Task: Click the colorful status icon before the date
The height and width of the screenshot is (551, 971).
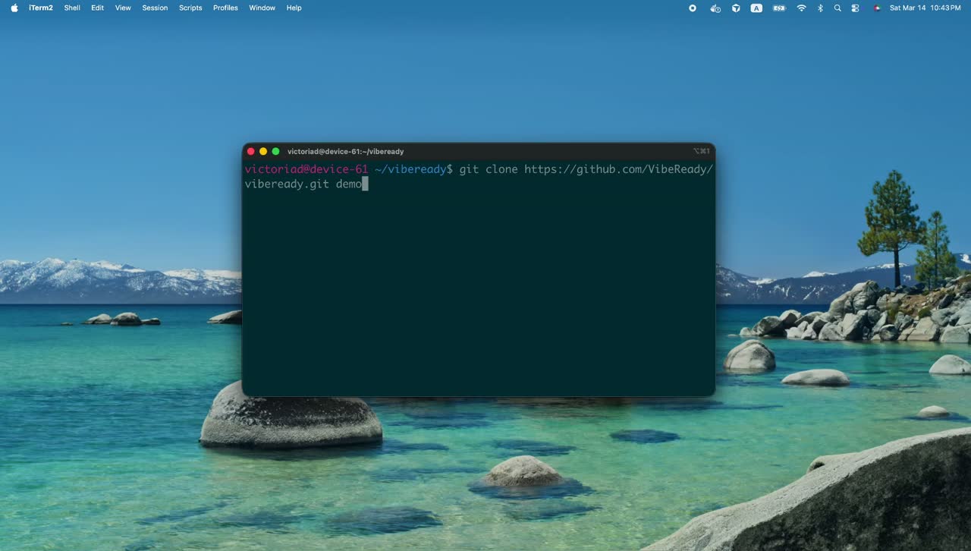Action: pos(877,8)
